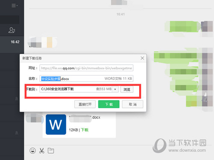Select the scissors screenshot tool

point(42,151)
